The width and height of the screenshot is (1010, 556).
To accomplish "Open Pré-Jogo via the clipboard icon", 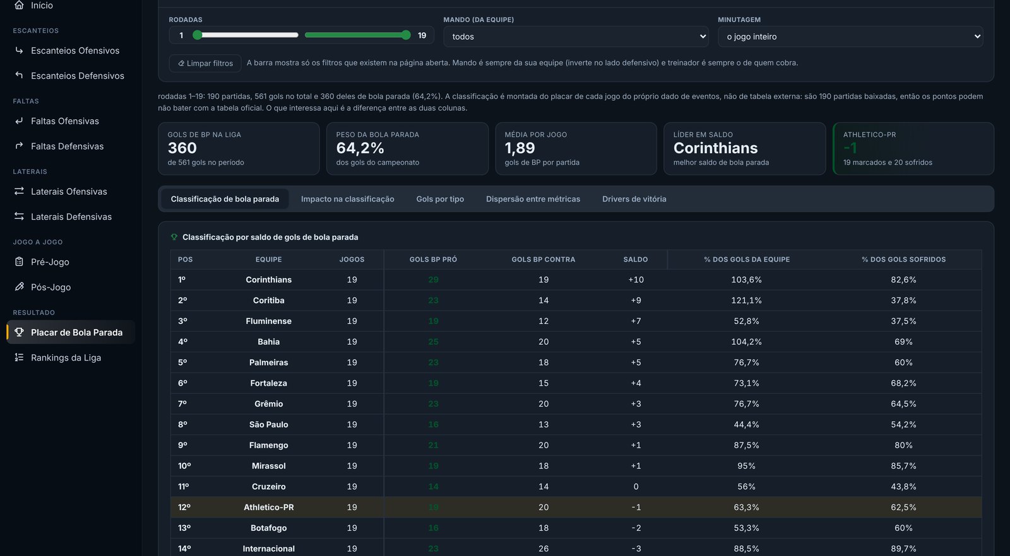I will point(19,262).
